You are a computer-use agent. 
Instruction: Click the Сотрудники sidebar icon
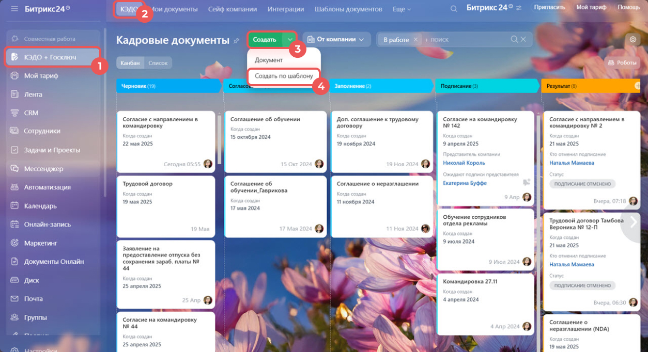(14, 131)
